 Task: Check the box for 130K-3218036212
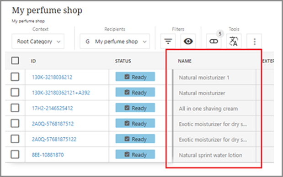pyautogui.click(x=15, y=77)
